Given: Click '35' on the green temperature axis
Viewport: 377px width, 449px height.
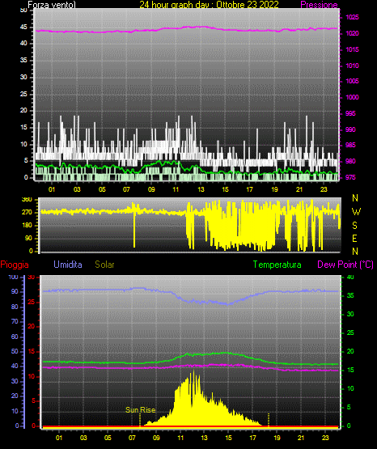Looking at the screenshot, I should [x=350, y=295].
